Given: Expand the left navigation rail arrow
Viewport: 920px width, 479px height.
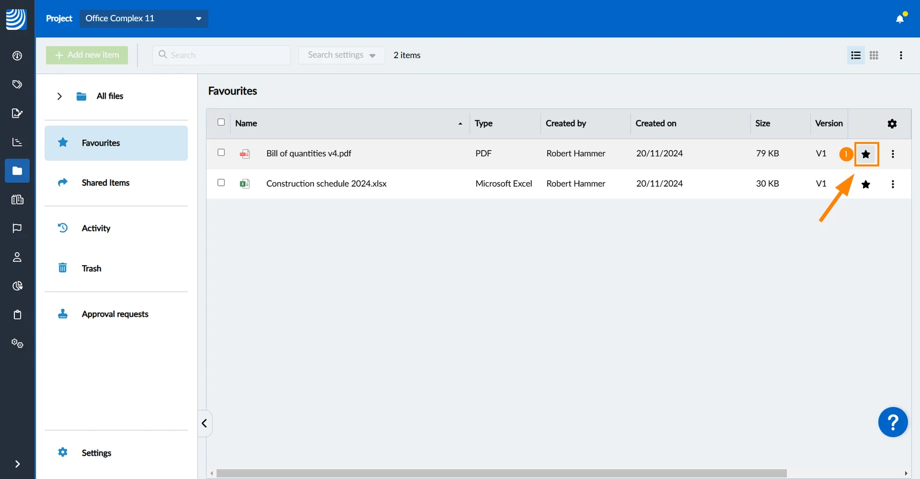Looking at the screenshot, I should pyautogui.click(x=17, y=464).
